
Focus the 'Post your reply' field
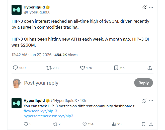[75, 83]
